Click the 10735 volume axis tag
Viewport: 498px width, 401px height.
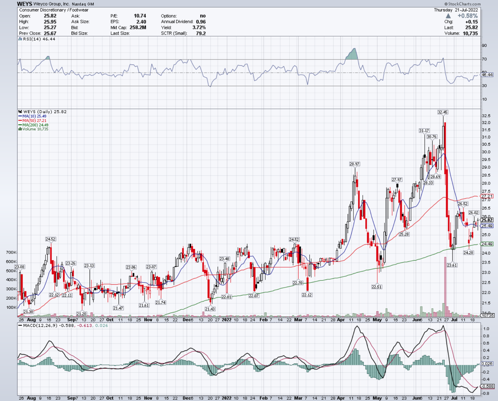(x=487, y=315)
